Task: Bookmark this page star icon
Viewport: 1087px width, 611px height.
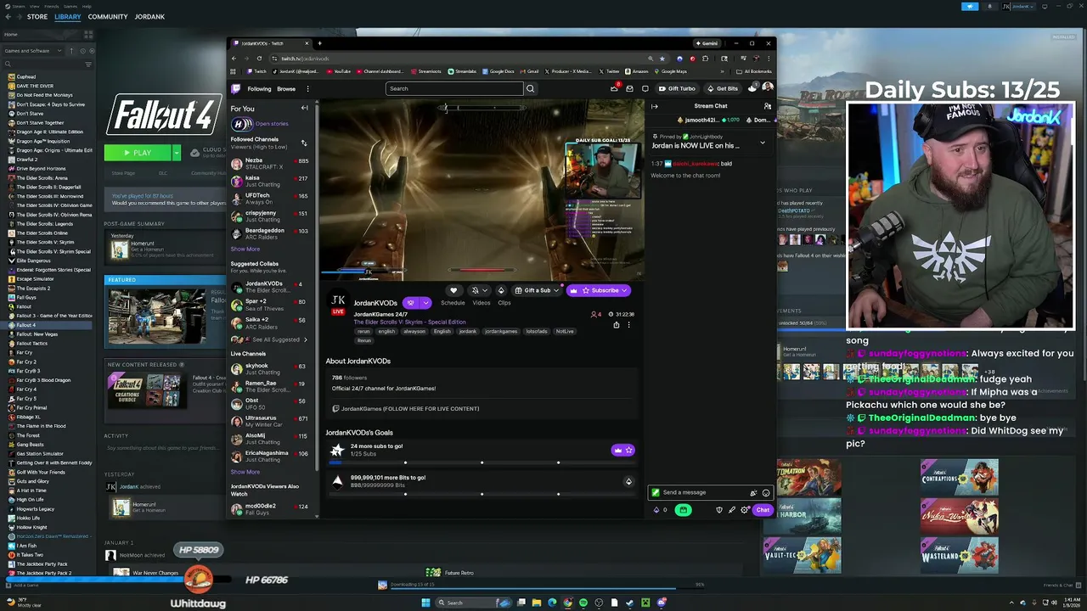Action: 662,59
